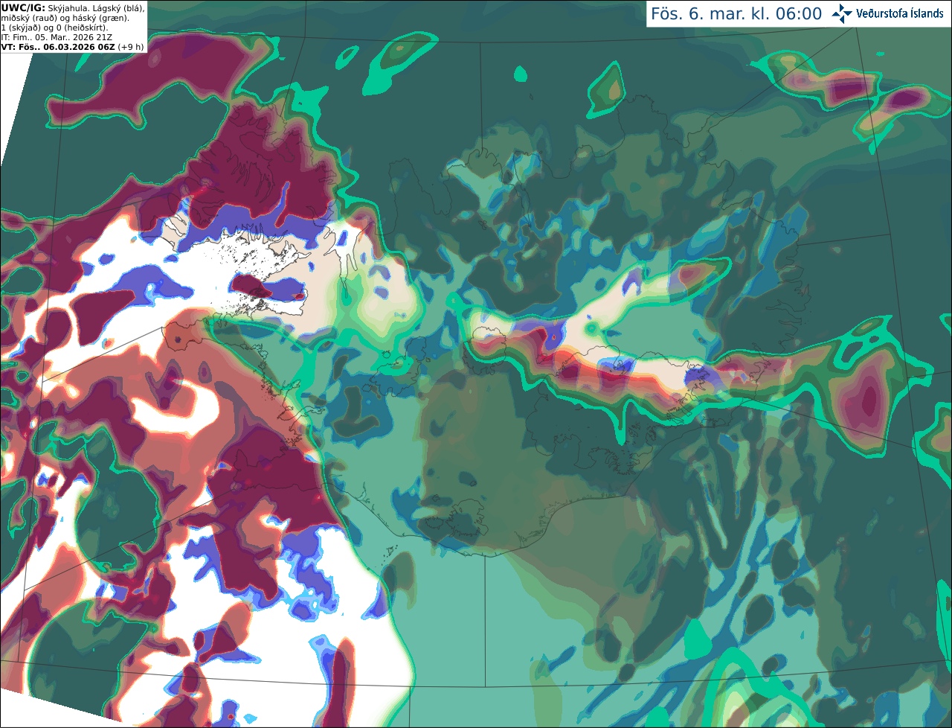The image size is (952, 728).
Task: Click the '1 (skýjað) og 0 (heiðskírt).' line
Action: 54,28
